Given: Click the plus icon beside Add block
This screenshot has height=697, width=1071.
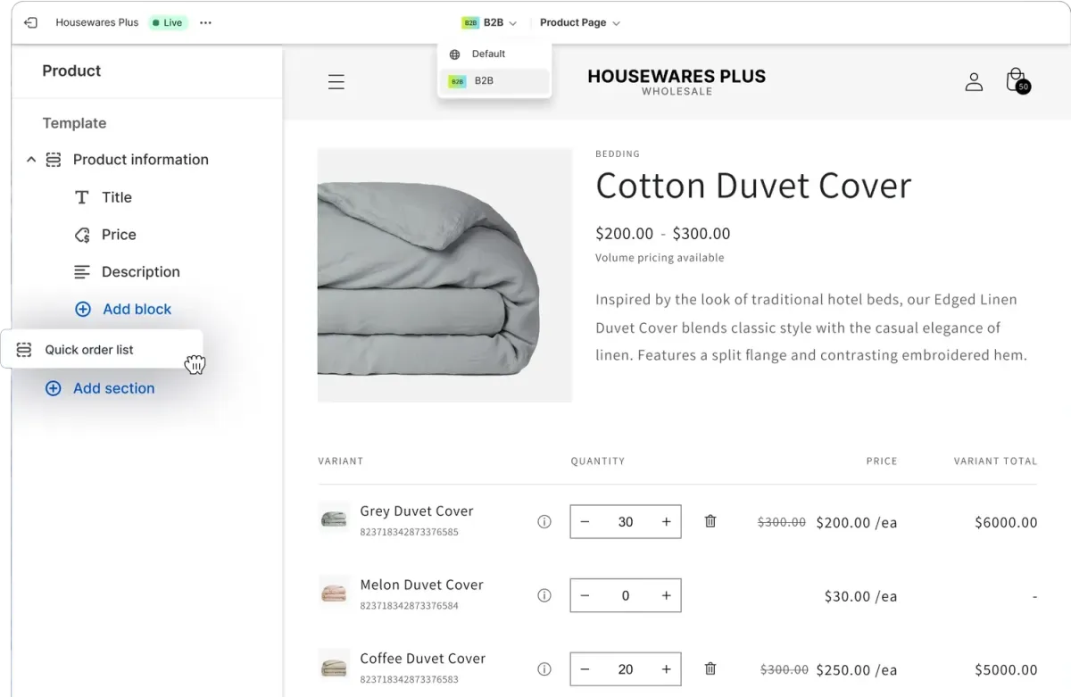Looking at the screenshot, I should pyautogui.click(x=83, y=309).
